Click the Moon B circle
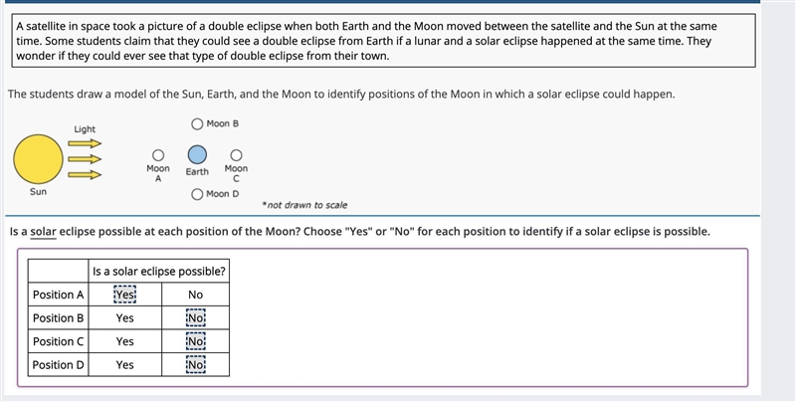 click(197, 123)
